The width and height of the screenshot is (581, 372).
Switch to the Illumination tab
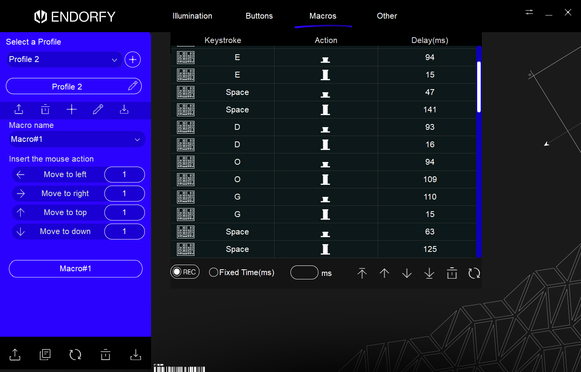tap(192, 16)
